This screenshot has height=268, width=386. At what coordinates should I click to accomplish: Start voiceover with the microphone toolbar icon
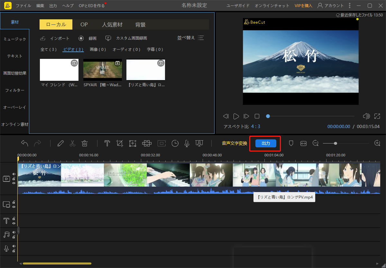[x=187, y=143]
